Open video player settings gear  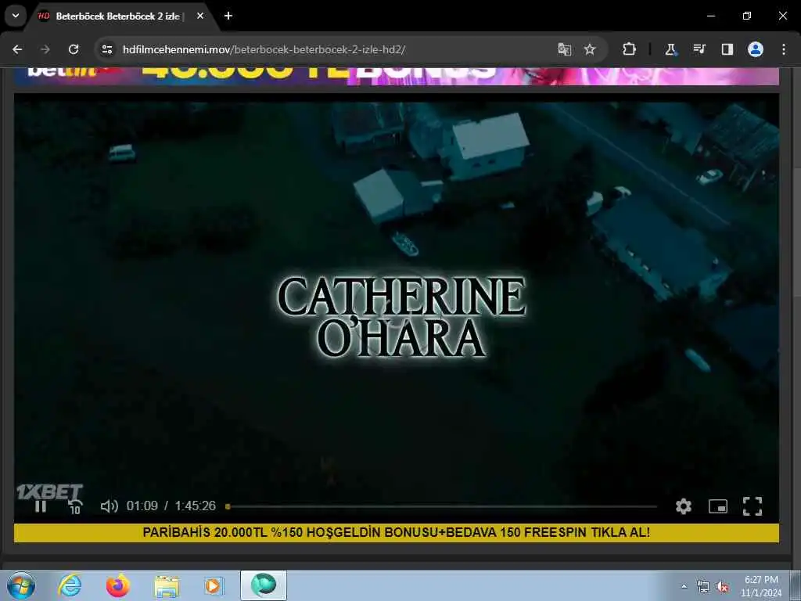click(683, 506)
